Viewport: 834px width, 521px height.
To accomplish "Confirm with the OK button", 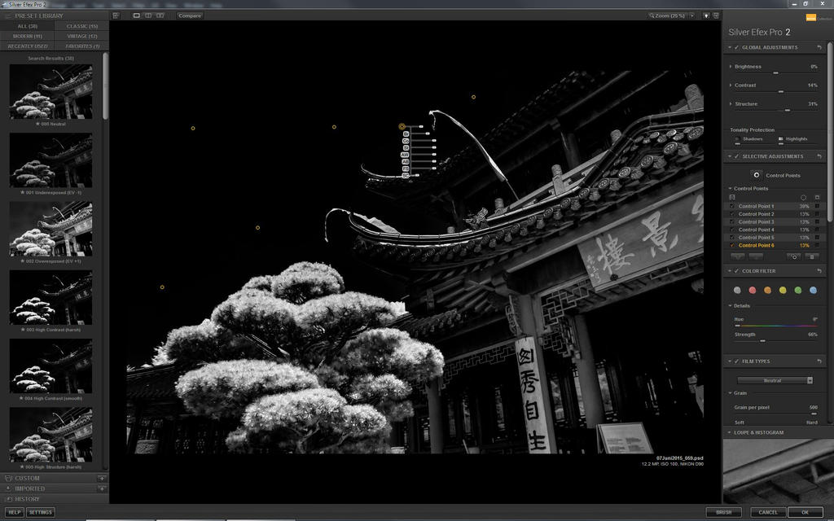I will [805, 513].
